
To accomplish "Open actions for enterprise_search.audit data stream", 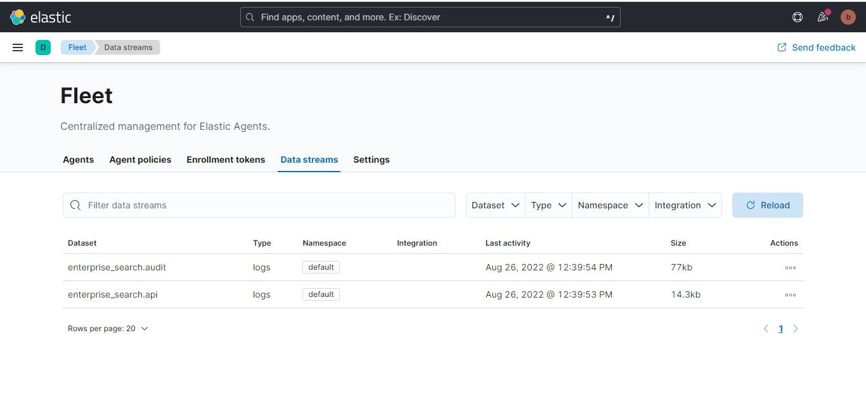I will click(x=790, y=267).
